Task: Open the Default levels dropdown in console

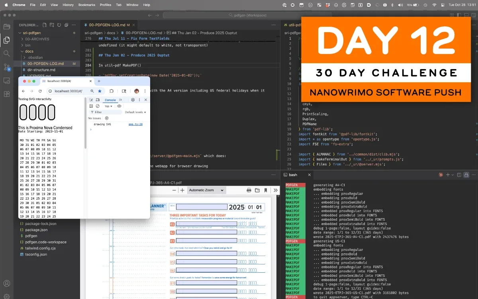Action: pos(135,112)
